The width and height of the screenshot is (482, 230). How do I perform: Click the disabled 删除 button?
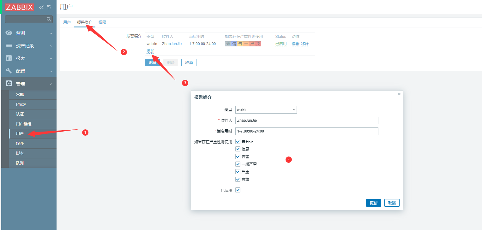[171, 62]
